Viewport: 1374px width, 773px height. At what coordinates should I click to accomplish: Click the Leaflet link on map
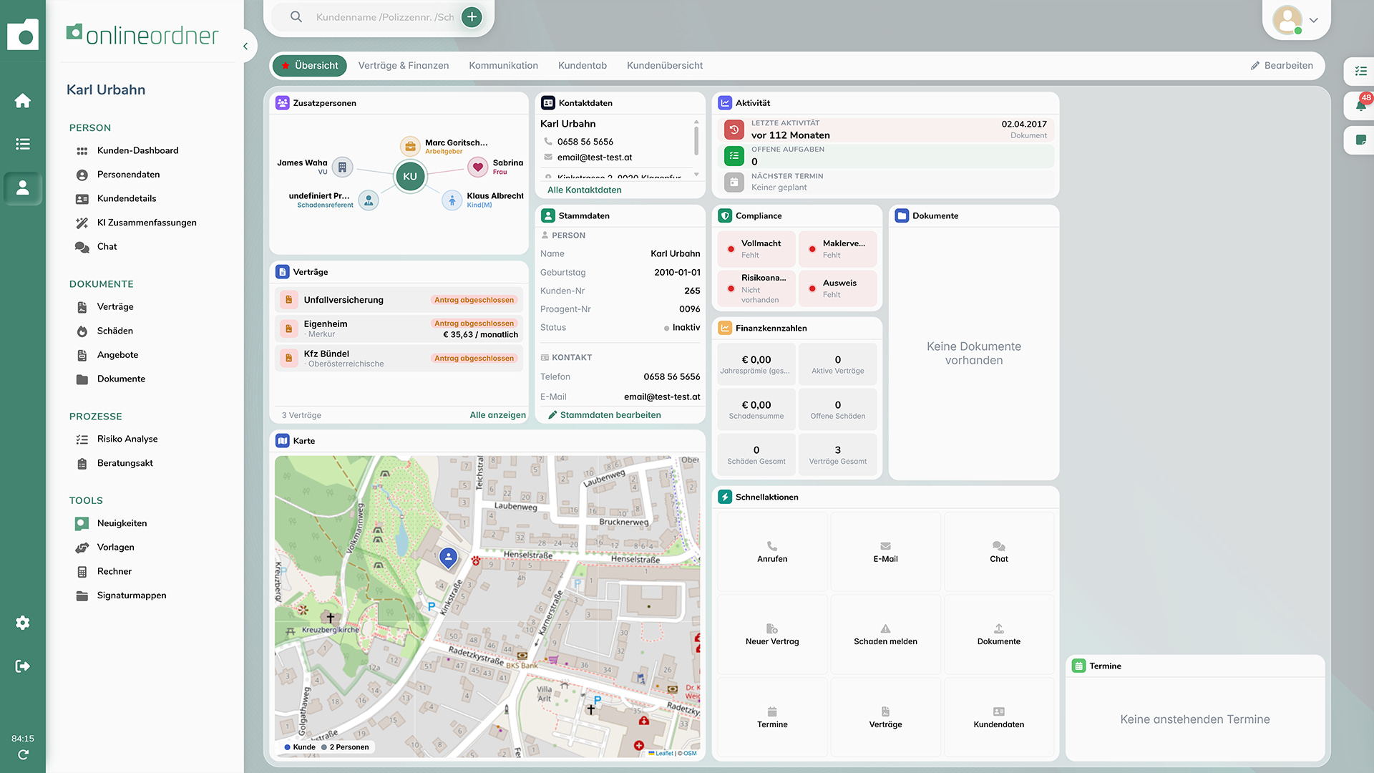(663, 753)
